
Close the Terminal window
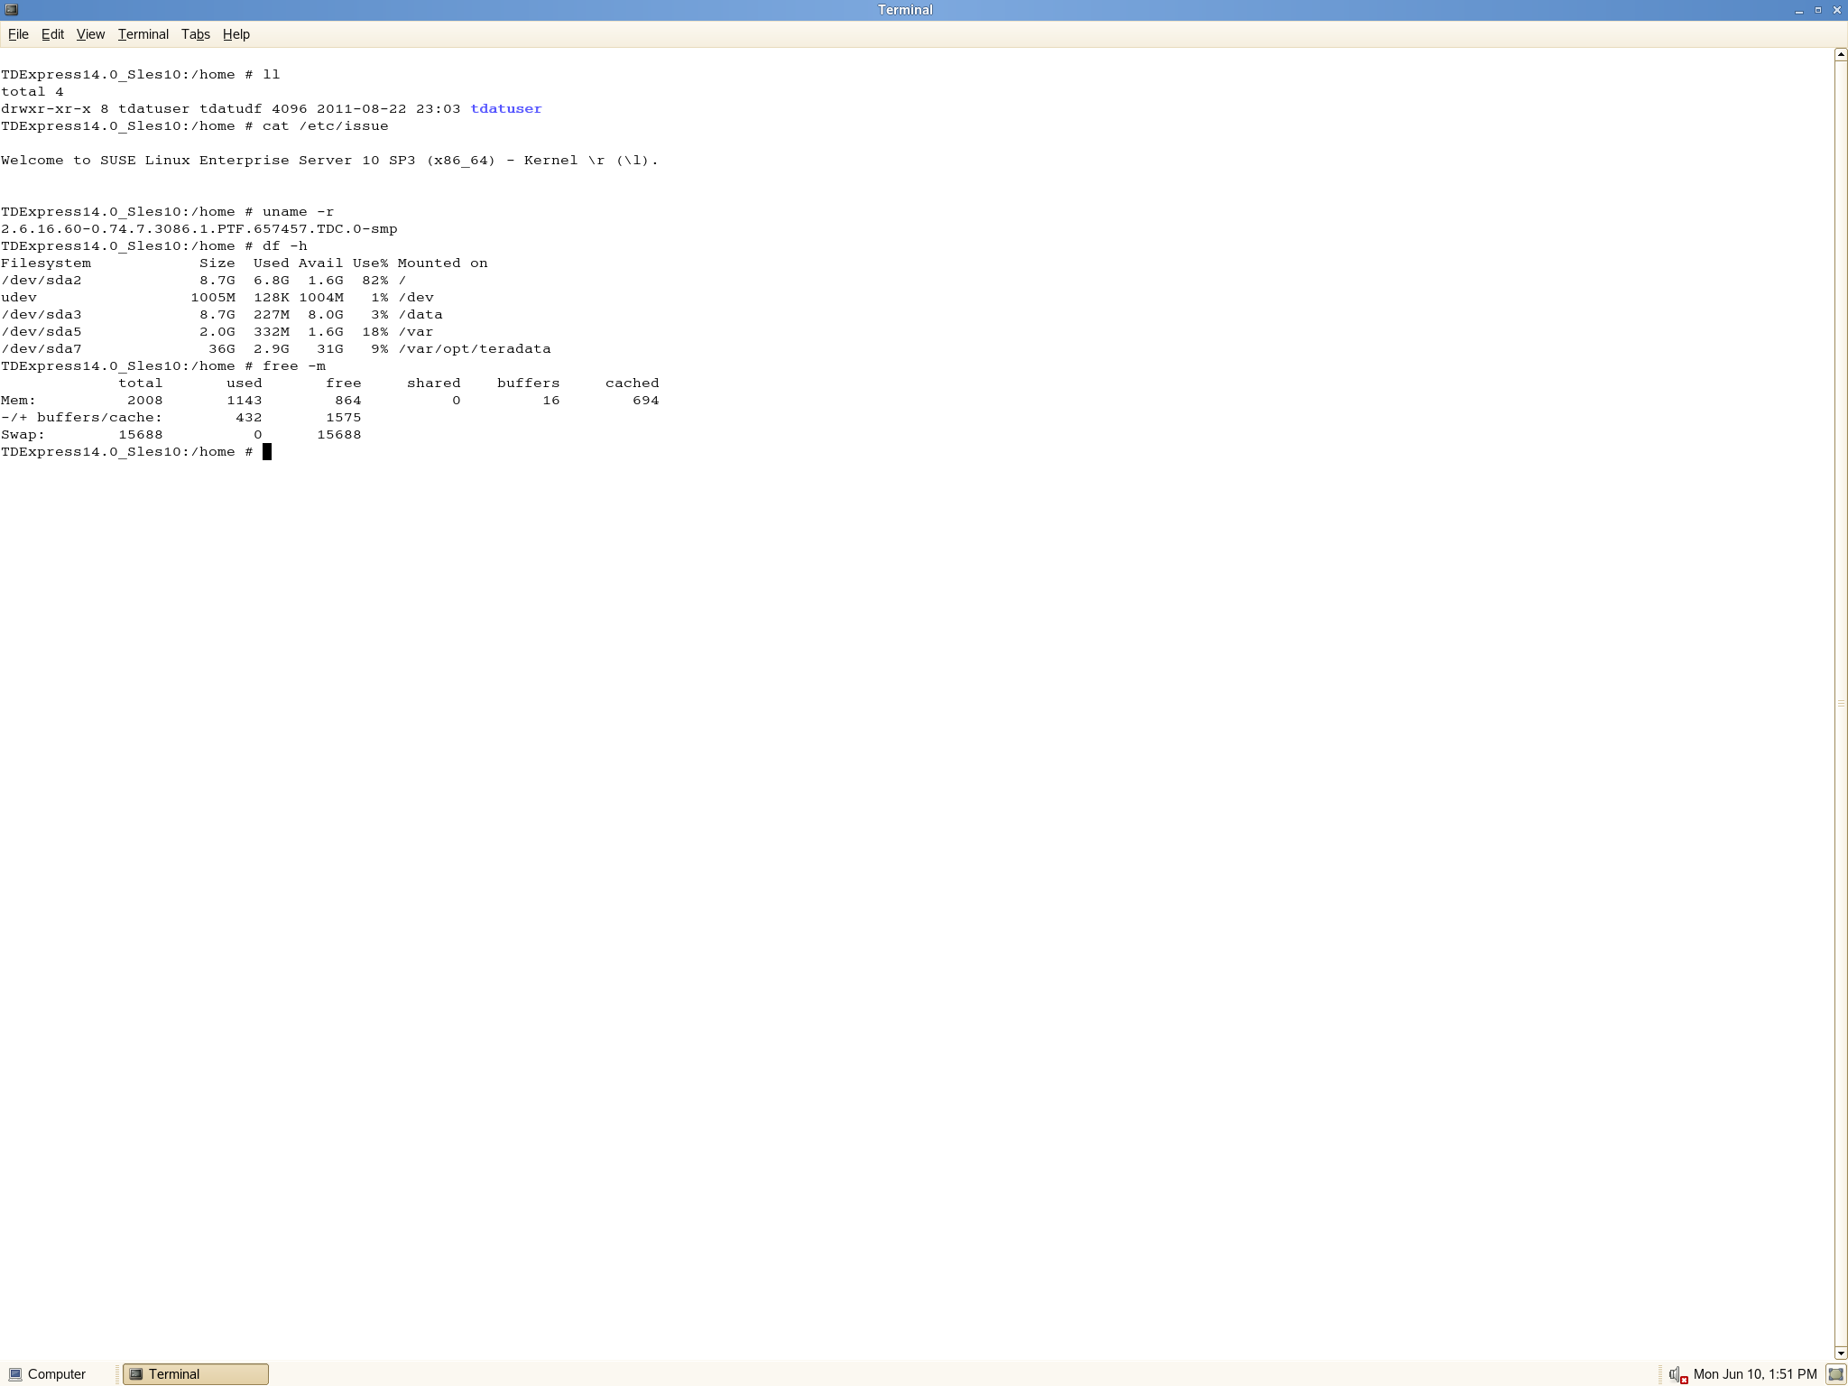[1836, 10]
